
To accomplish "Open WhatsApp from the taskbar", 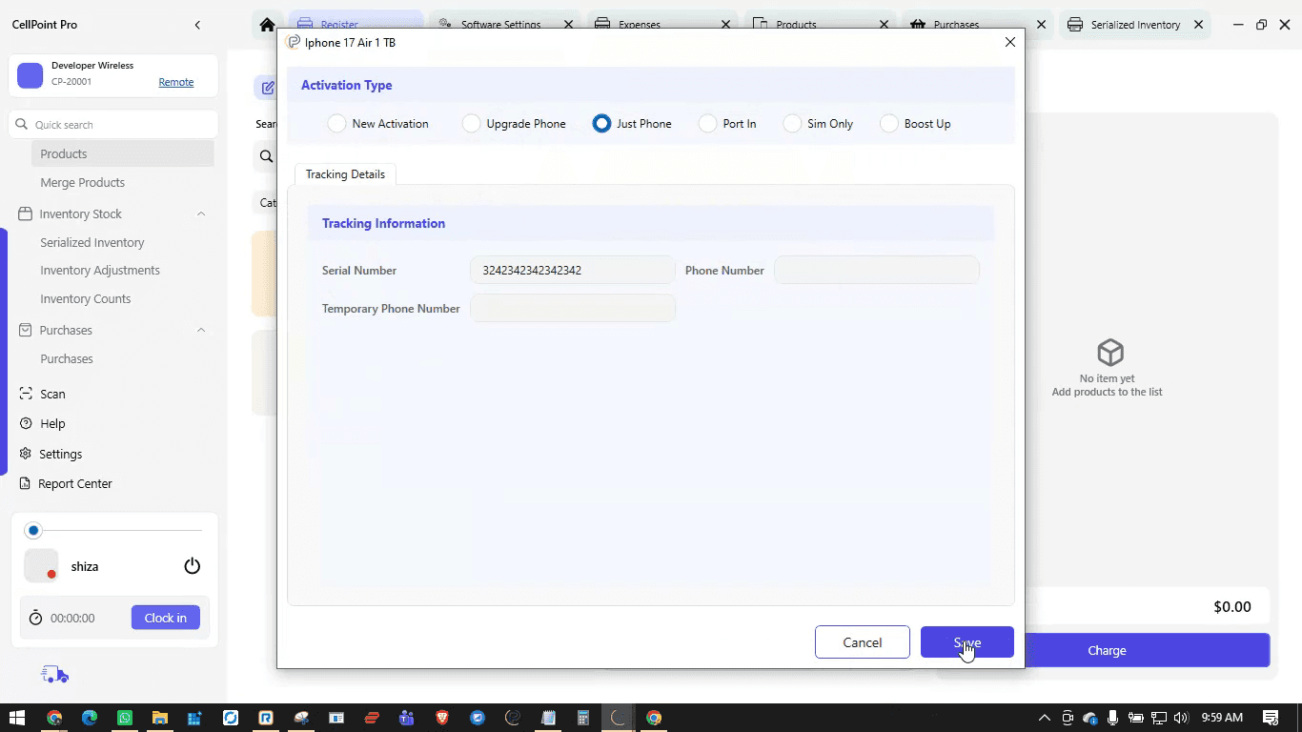I will coord(125,718).
